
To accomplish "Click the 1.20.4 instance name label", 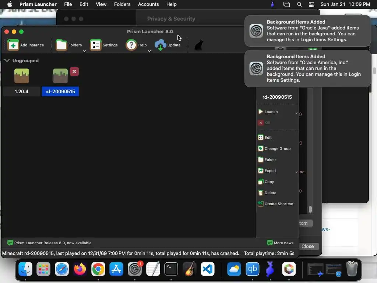I will click(x=21, y=91).
